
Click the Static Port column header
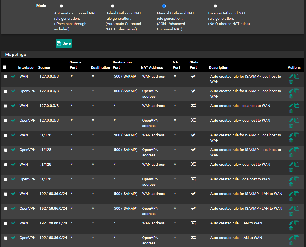(194, 65)
